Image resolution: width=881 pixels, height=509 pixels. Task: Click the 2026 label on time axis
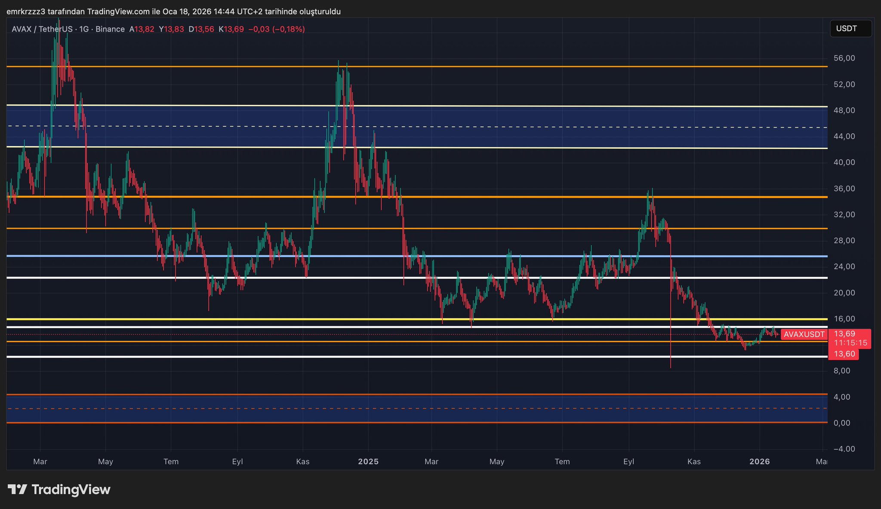760,462
